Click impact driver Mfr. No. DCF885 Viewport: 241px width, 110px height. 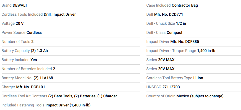coord(185,42)
